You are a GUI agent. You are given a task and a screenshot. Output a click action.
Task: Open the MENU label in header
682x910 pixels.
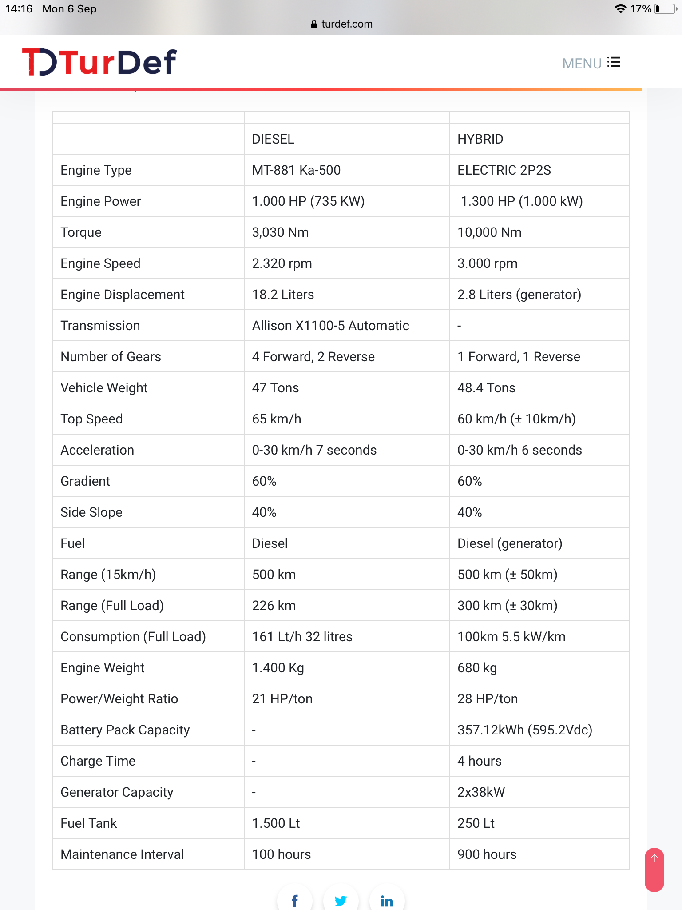pos(582,64)
